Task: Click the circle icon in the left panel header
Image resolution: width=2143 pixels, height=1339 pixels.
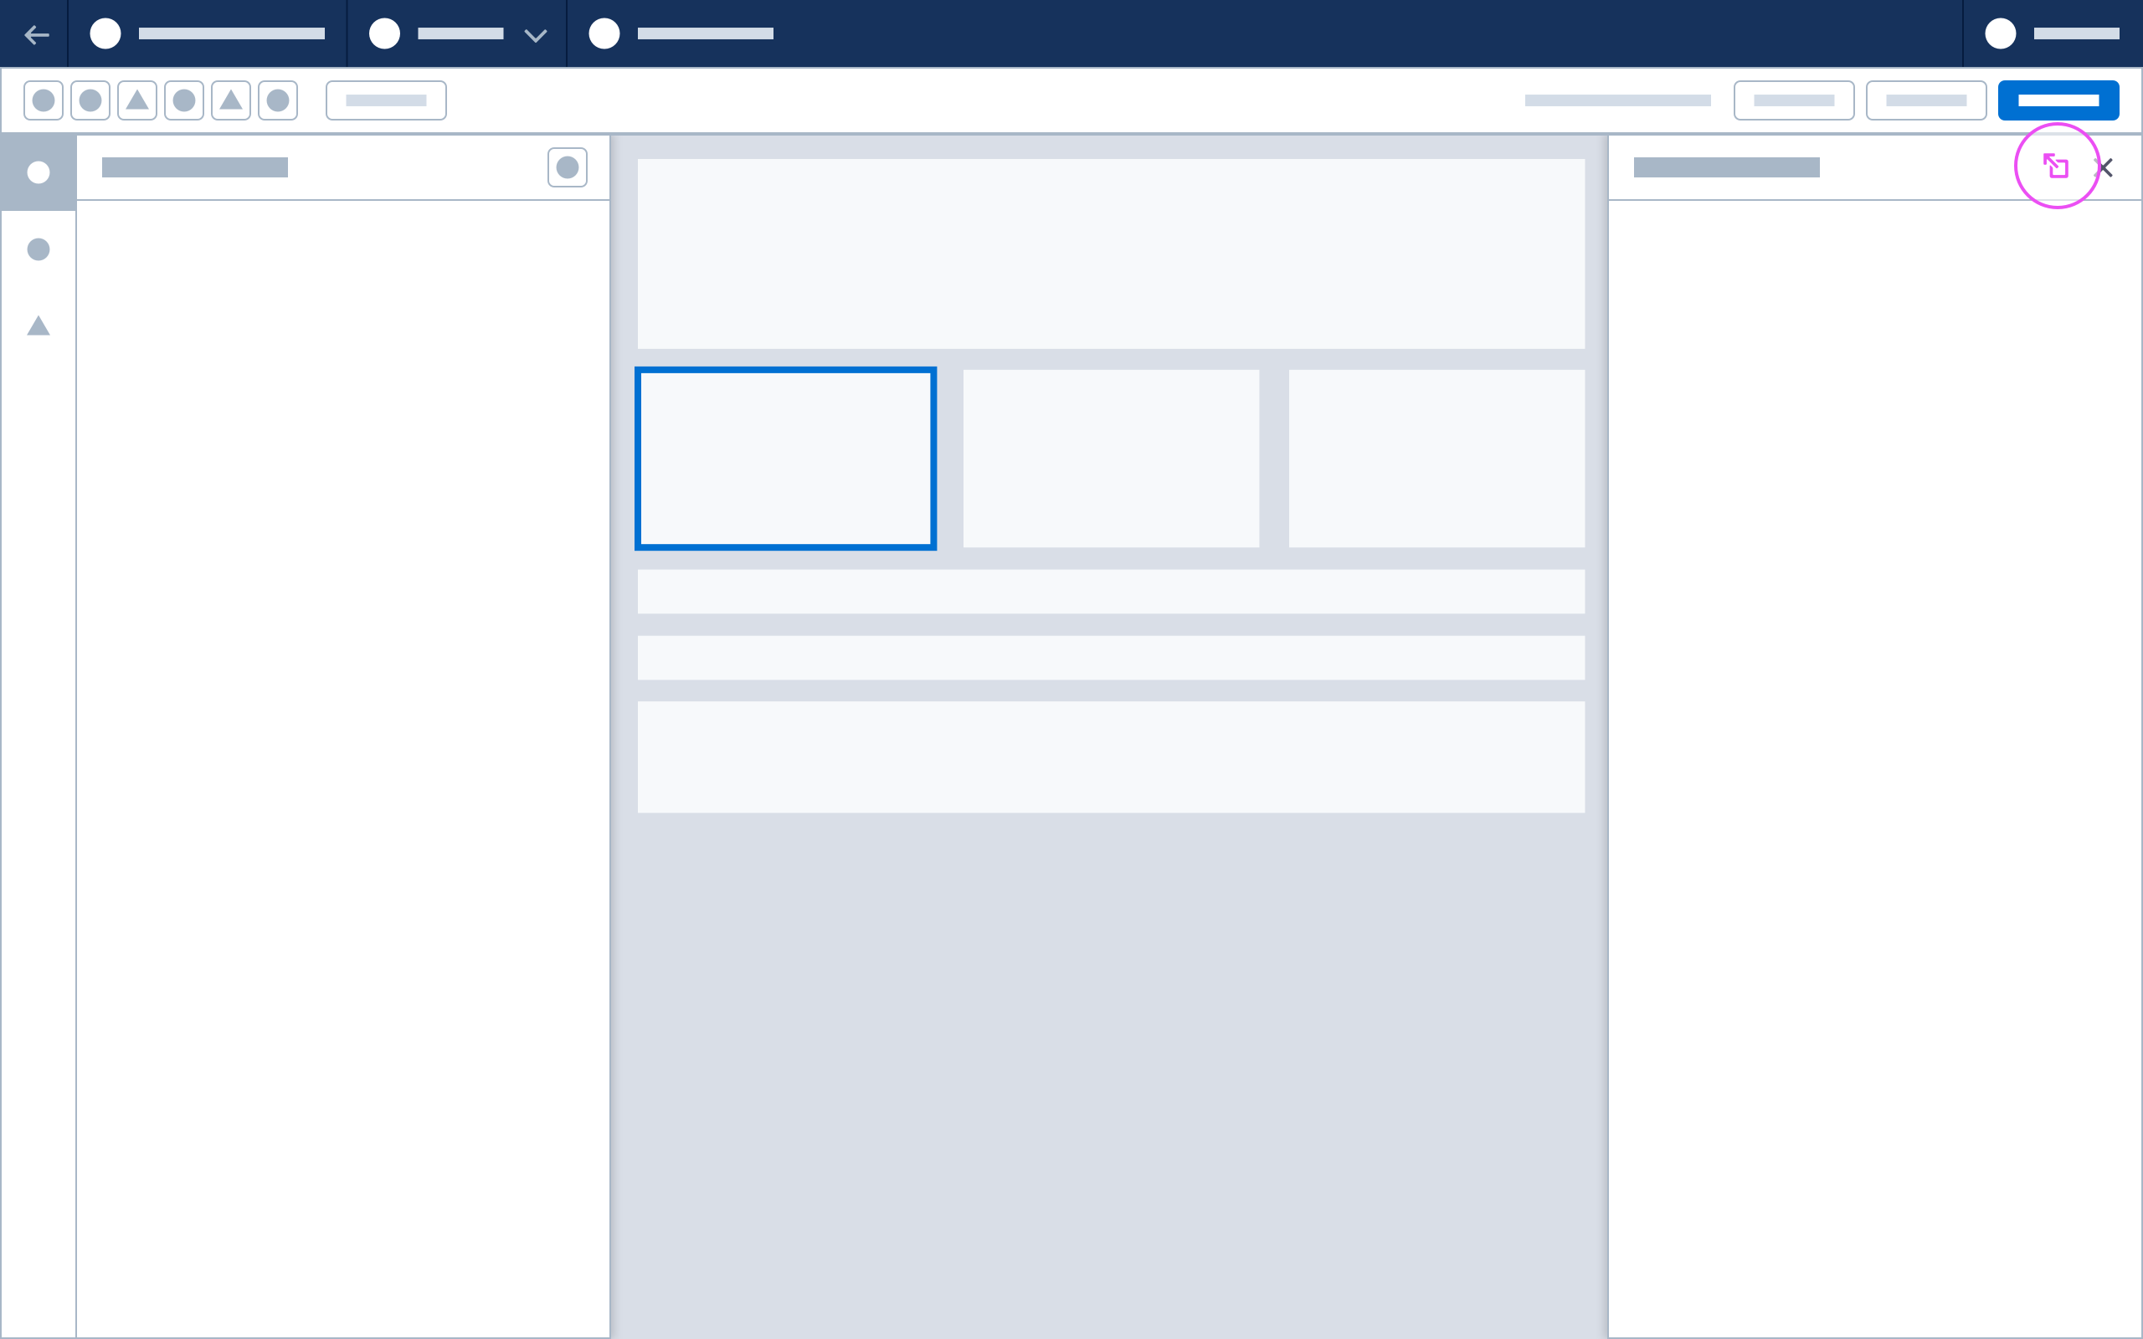Action: pyautogui.click(x=568, y=167)
